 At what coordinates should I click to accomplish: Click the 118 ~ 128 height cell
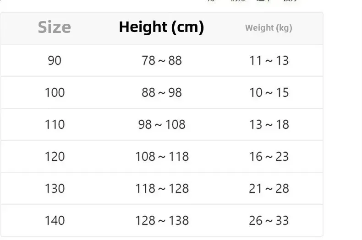click(x=162, y=189)
